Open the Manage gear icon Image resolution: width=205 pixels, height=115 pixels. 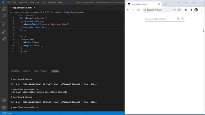click(x=4, y=107)
